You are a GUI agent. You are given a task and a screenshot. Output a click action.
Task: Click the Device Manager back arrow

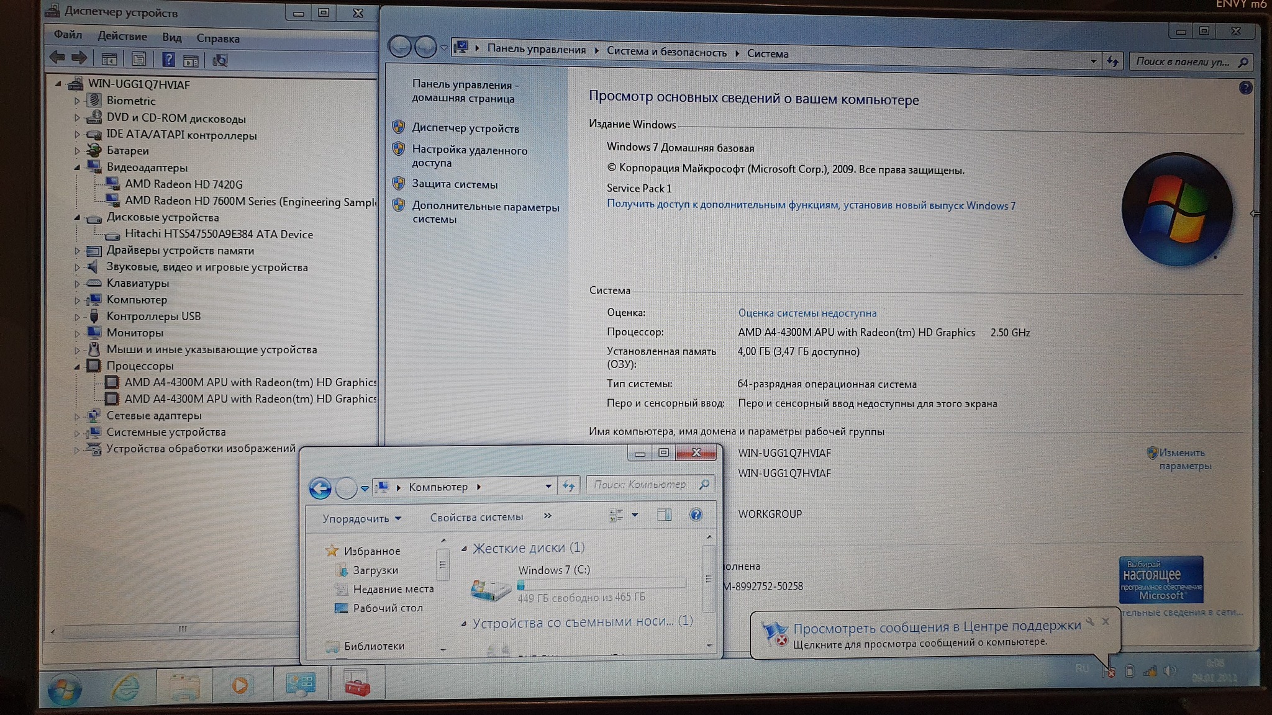[x=57, y=58]
